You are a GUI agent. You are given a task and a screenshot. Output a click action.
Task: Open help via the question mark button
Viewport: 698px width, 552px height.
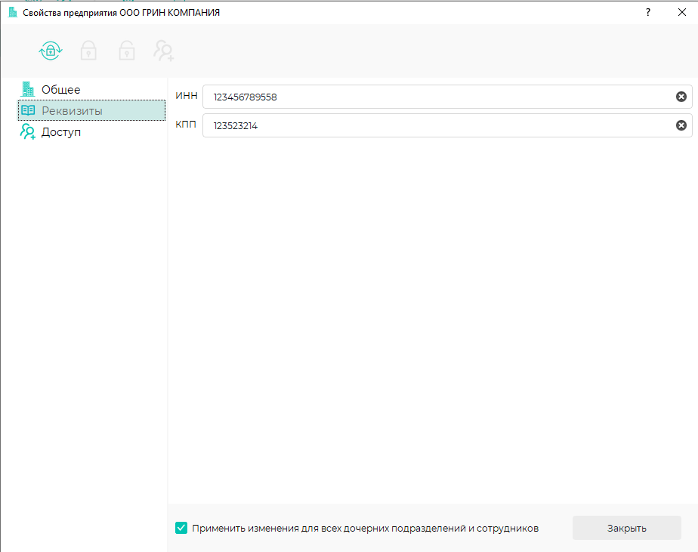click(x=647, y=13)
